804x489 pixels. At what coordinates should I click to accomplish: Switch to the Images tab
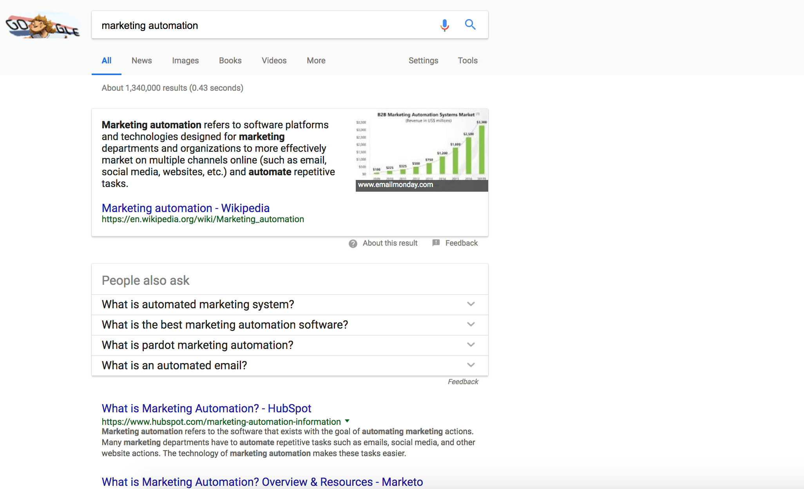pyautogui.click(x=185, y=60)
